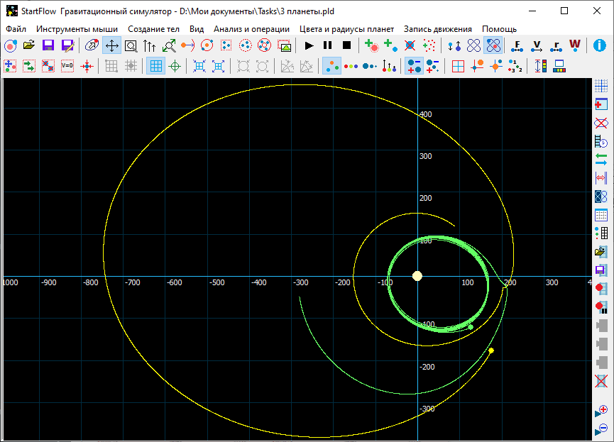The height and width of the screenshot is (442, 614).
Task: Open the Запись движения menu
Action: (438, 29)
